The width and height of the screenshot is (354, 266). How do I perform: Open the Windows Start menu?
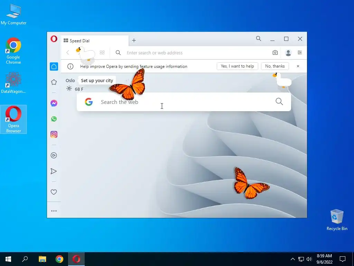[8, 259]
